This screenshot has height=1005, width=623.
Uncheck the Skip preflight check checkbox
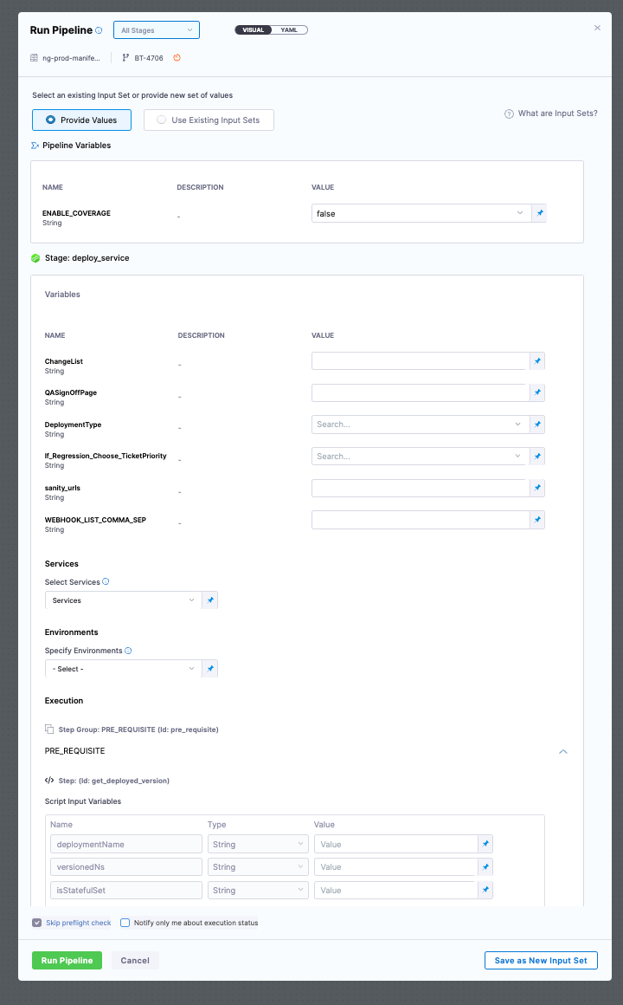click(37, 923)
